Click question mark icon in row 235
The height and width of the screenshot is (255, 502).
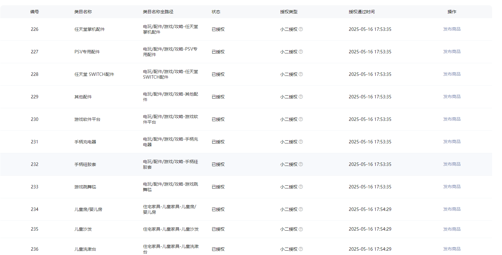click(301, 229)
